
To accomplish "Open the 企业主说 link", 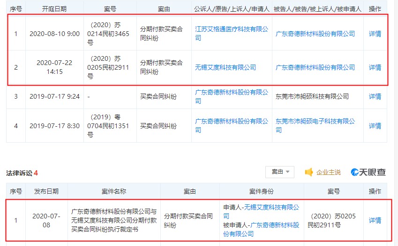I will [328, 172].
